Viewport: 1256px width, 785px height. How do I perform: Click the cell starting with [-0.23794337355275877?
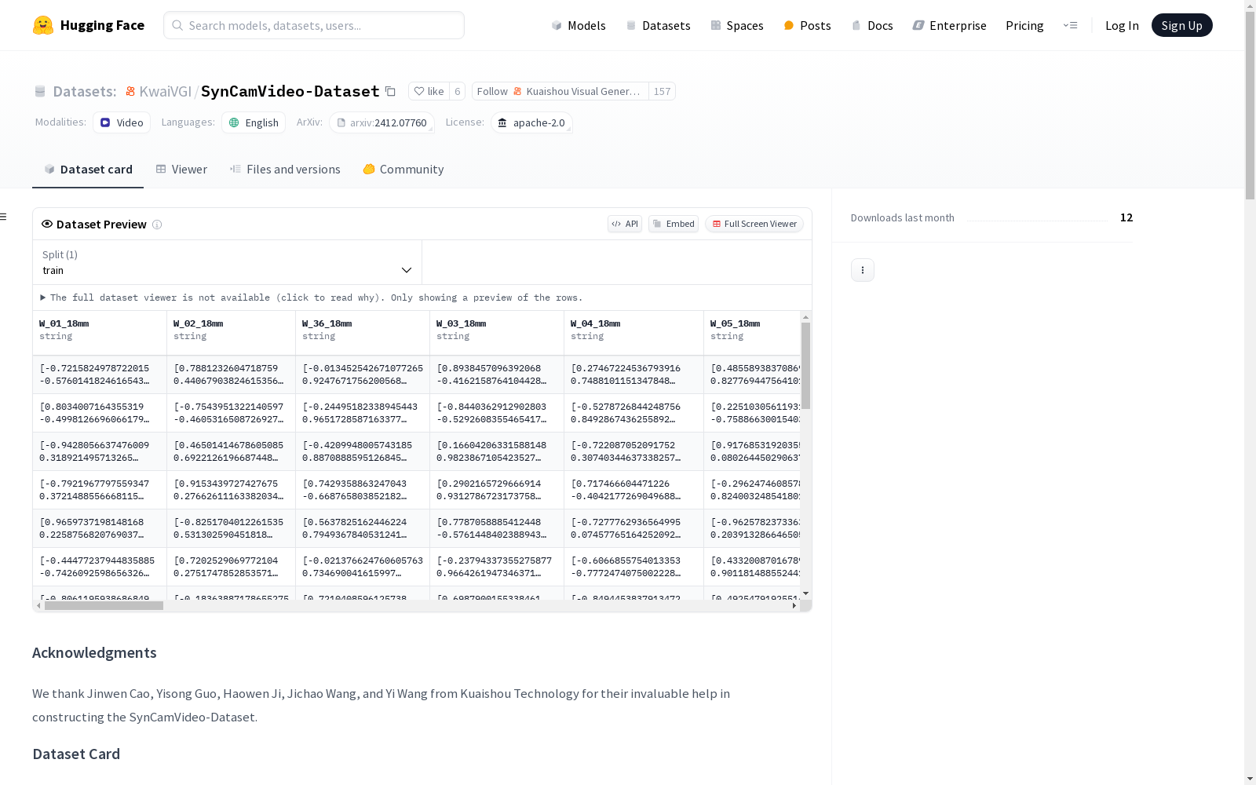pos(497,567)
